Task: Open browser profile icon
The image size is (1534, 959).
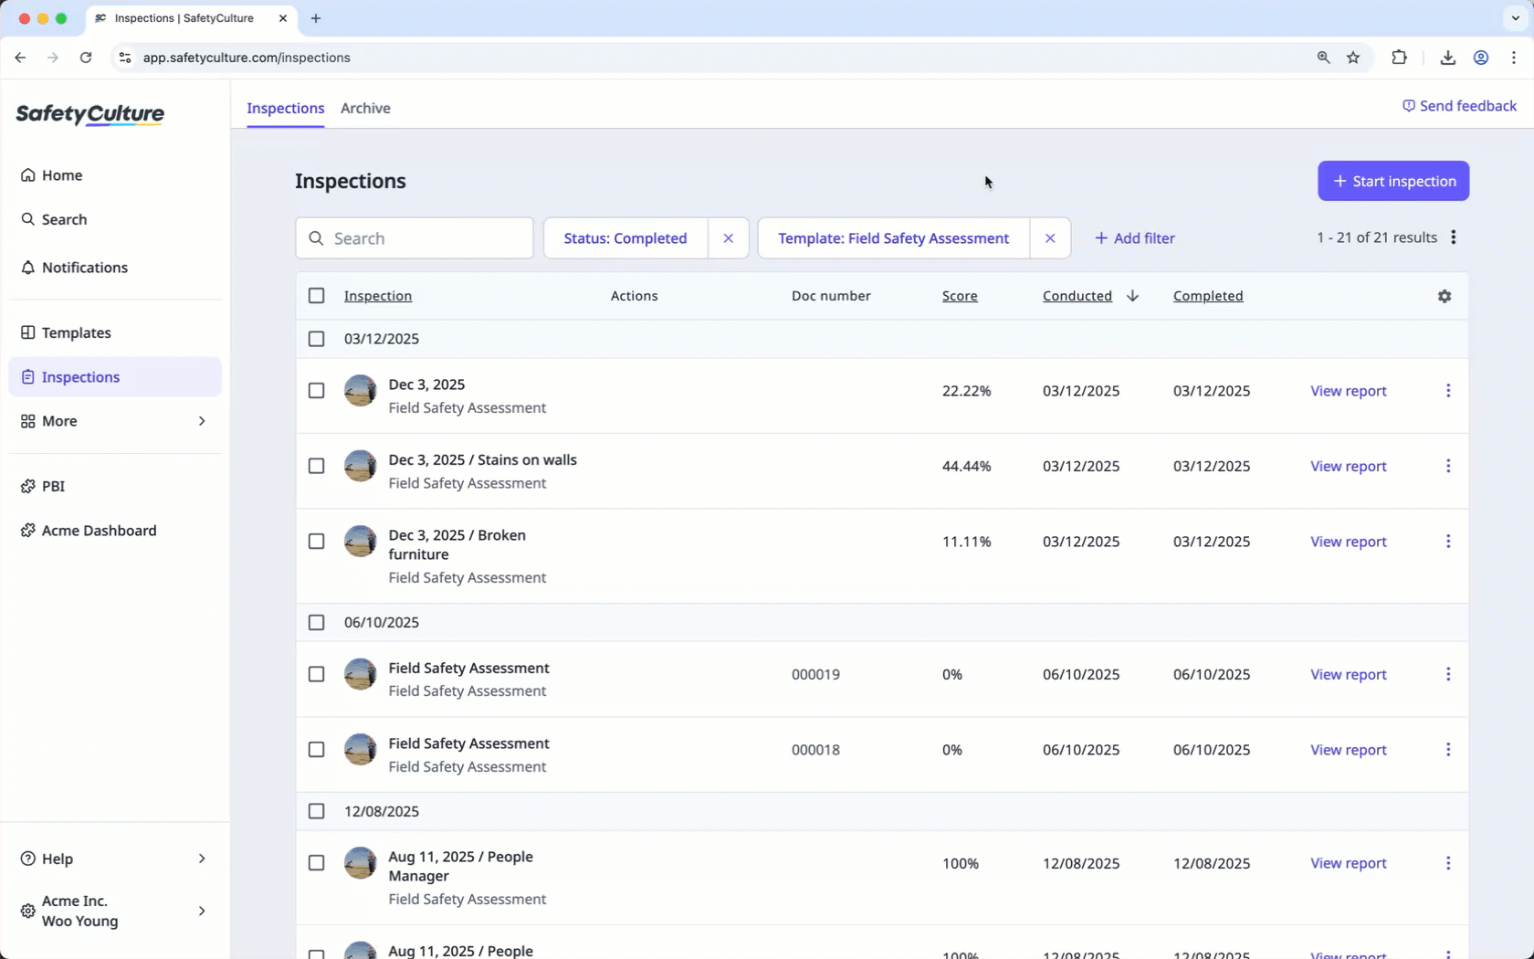Action: [x=1481, y=58]
